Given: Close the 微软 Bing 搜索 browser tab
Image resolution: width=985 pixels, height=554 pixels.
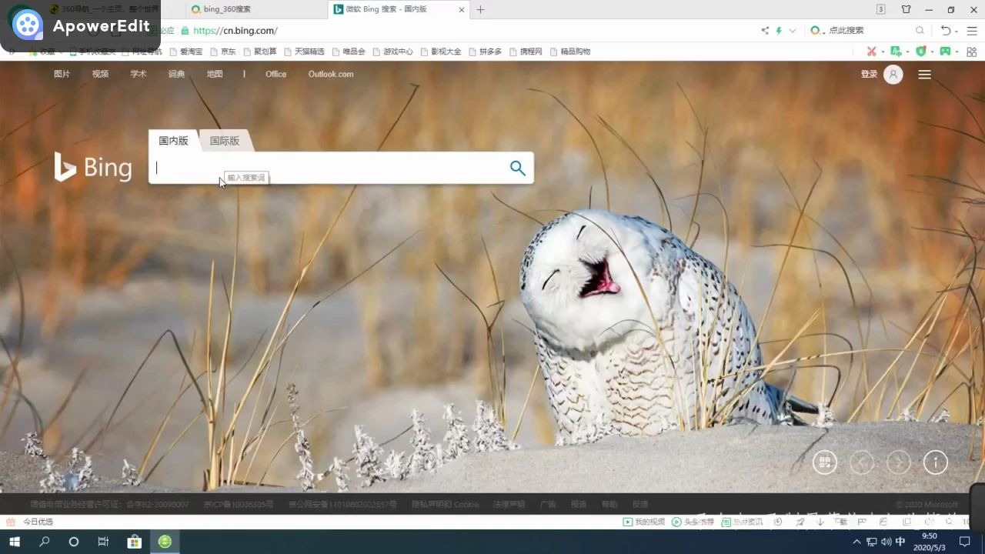Looking at the screenshot, I should tap(462, 10).
